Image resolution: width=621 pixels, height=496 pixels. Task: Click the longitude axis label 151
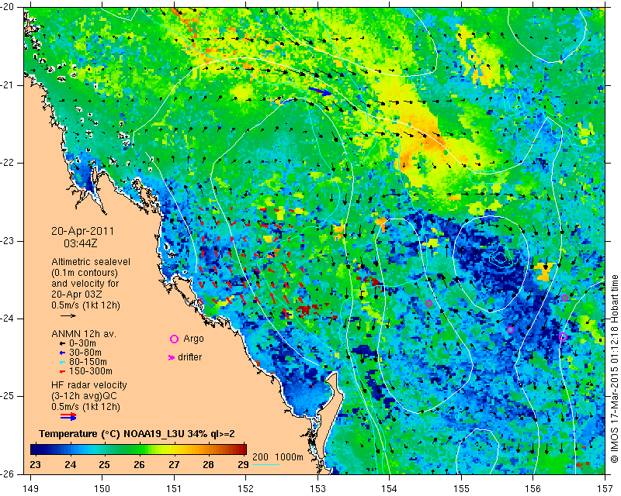[174, 489]
